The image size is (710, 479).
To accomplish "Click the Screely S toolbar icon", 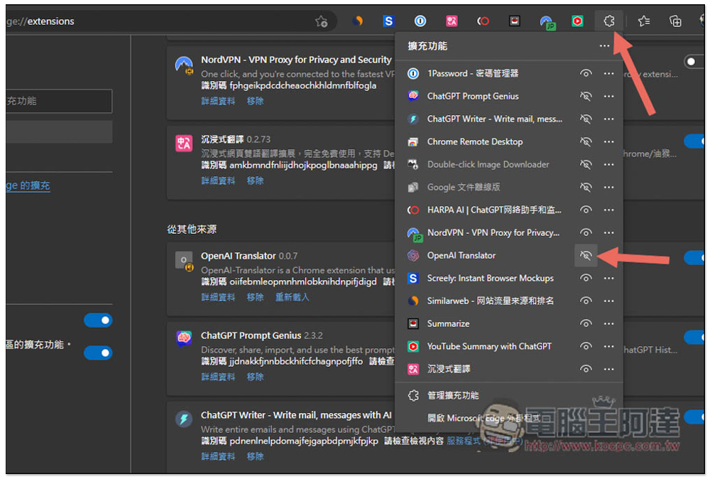I will (x=388, y=21).
